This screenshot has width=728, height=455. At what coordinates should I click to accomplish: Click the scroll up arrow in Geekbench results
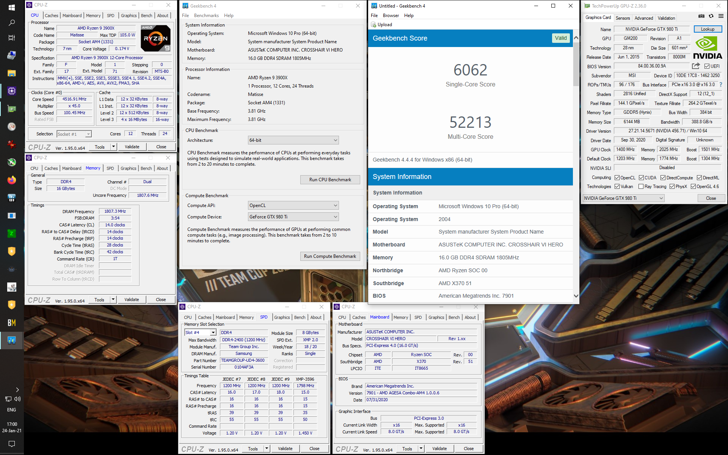[x=576, y=38]
